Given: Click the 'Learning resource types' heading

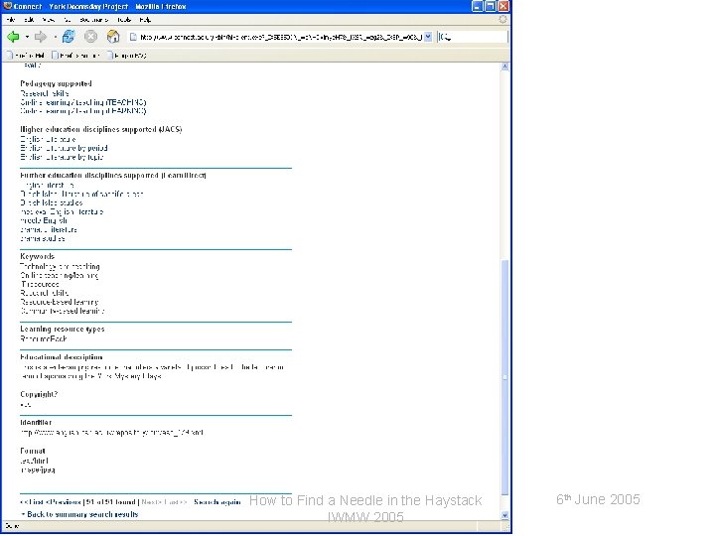Looking at the screenshot, I should click(x=63, y=329).
